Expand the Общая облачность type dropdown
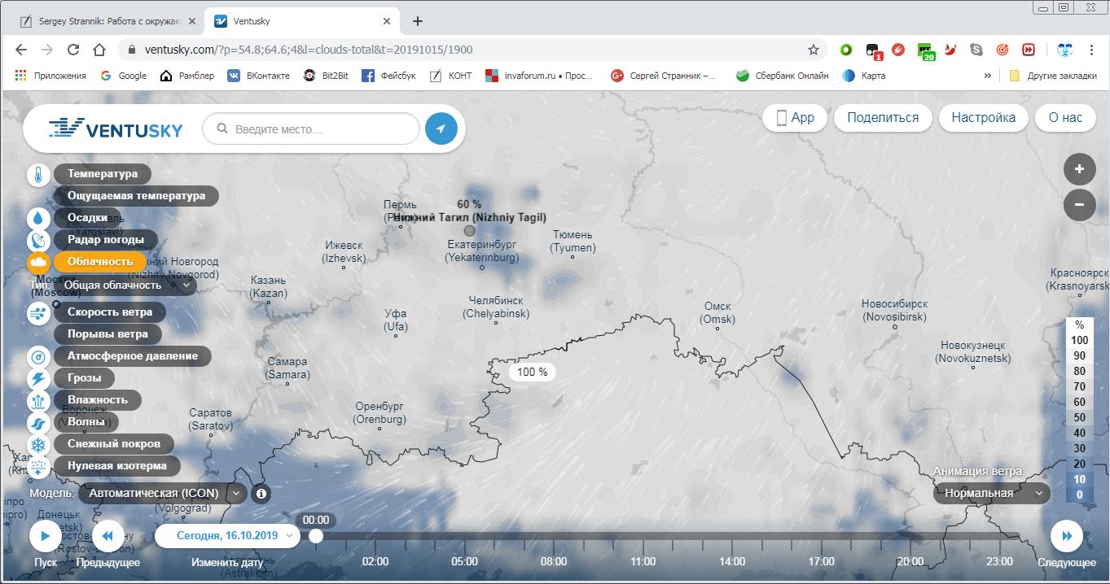Viewport: 1110px width, 584px height. 125,285
